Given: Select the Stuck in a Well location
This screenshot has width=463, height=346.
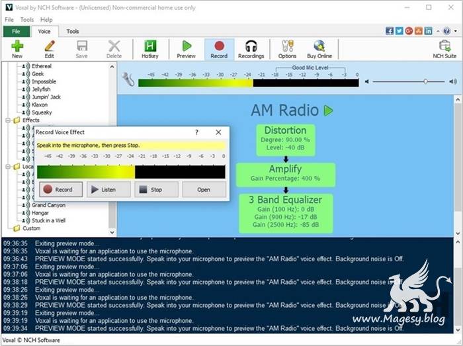Looking at the screenshot, I should coord(48,220).
